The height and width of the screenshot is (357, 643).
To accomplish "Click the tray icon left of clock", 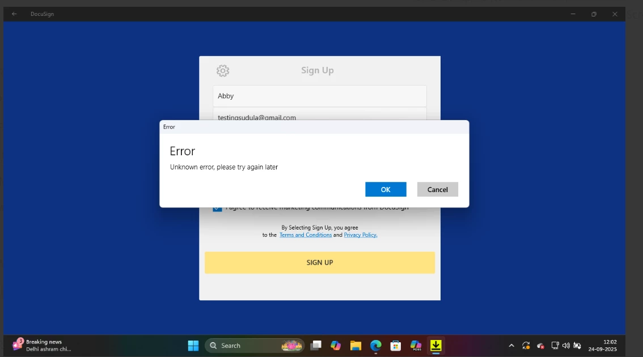I will [x=577, y=346].
